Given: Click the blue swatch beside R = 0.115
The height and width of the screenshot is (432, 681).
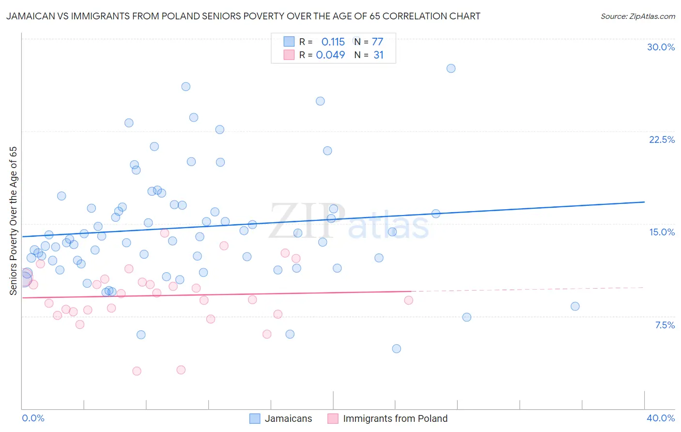Looking at the screenshot, I should (289, 42).
